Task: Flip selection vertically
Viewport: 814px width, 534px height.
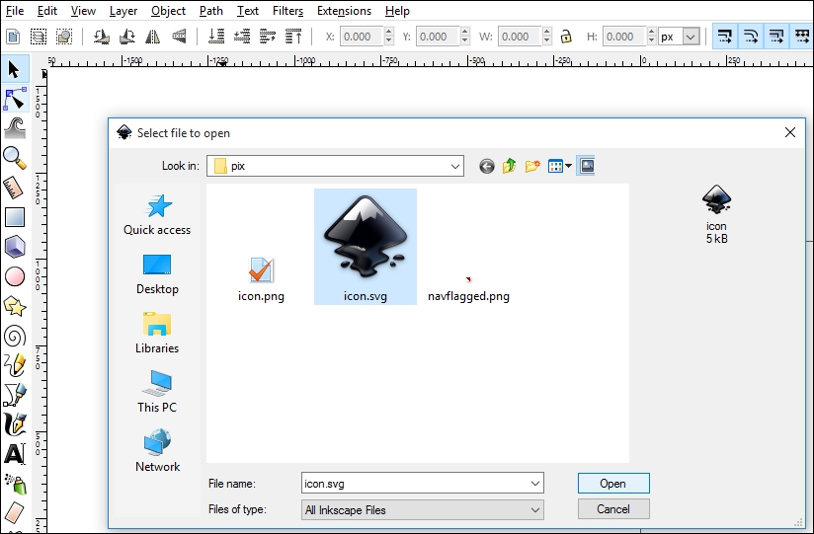Action: tap(179, 37)
